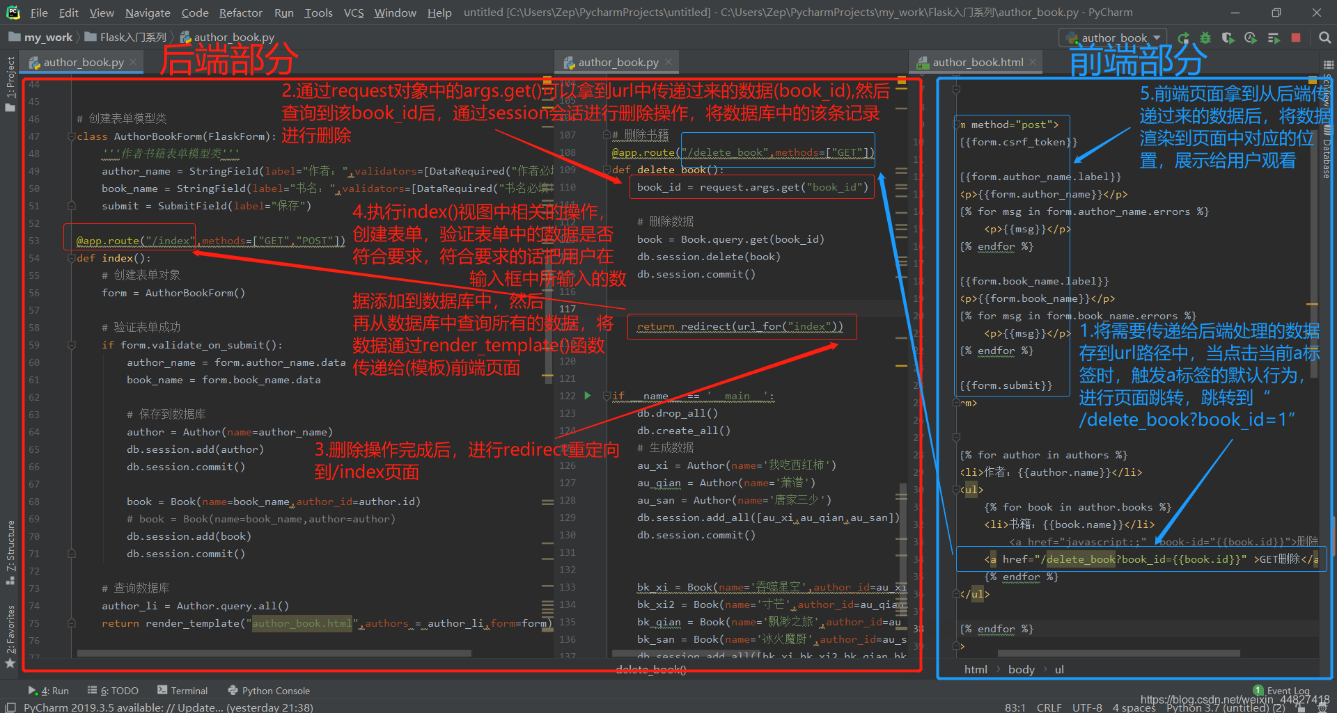Open the Run tool window
The image size is (1337, 713).
click(x=49, y=691)
